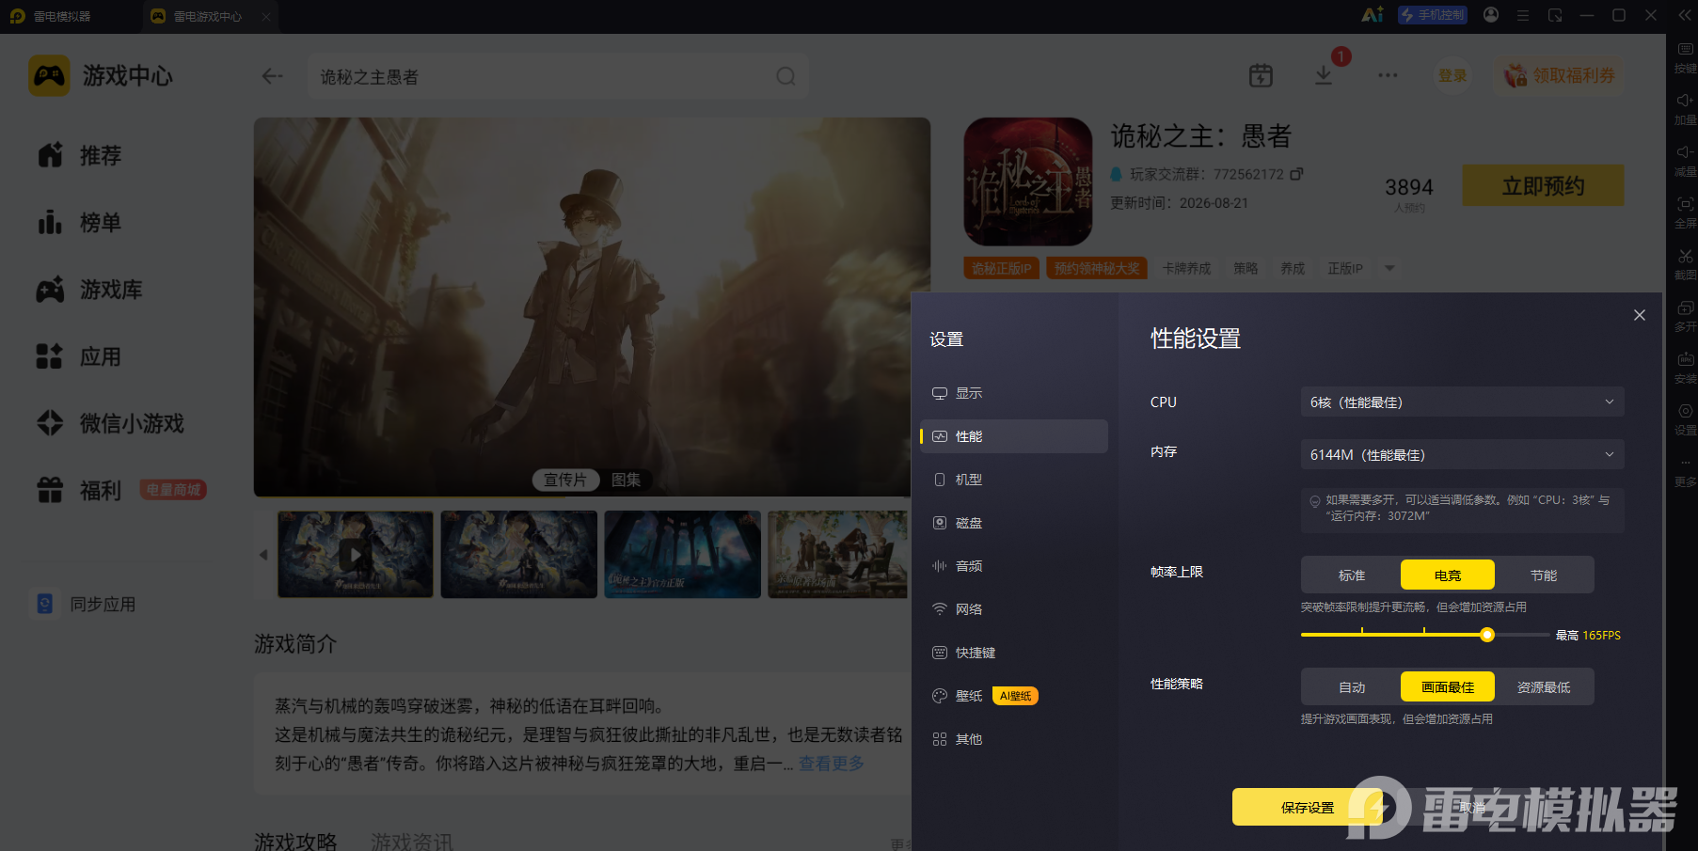Select the third screenshot thumbnail
This screenshot has width=1698, height=851.
point(683,554)
